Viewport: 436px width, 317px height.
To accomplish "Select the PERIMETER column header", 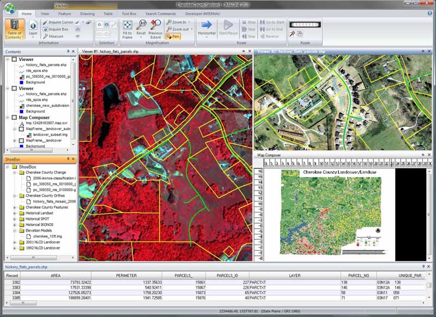I will click(x=126, y=276).
